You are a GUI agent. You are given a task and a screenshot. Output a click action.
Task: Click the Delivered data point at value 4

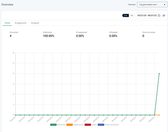point(159,73)
